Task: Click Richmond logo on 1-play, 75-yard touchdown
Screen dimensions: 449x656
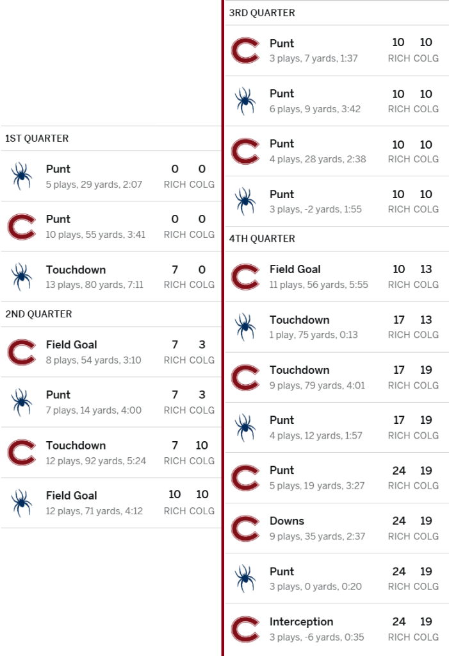Action: pyautogui.click(x=245, y=327)
